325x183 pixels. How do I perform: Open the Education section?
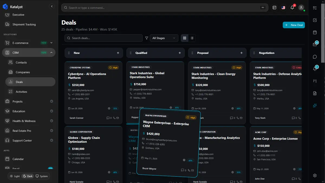tap(29, 111)
